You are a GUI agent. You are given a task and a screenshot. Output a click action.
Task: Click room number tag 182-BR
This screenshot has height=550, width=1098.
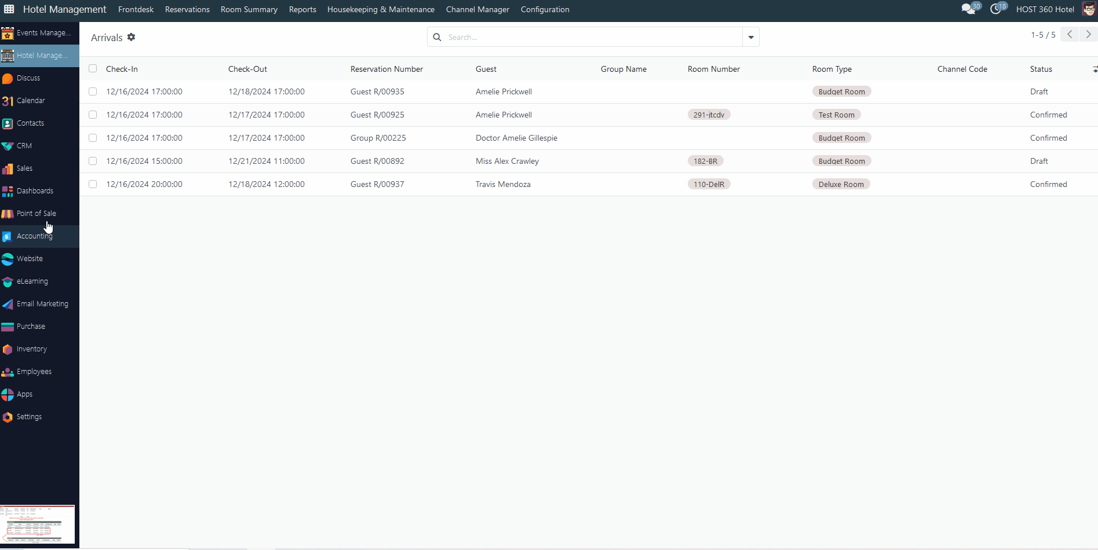[705, 161]
